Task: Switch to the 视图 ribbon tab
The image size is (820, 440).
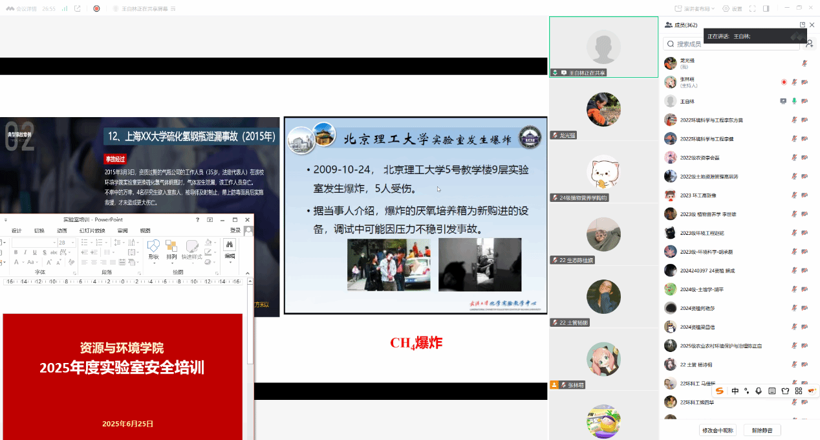Action: (145, 230)
